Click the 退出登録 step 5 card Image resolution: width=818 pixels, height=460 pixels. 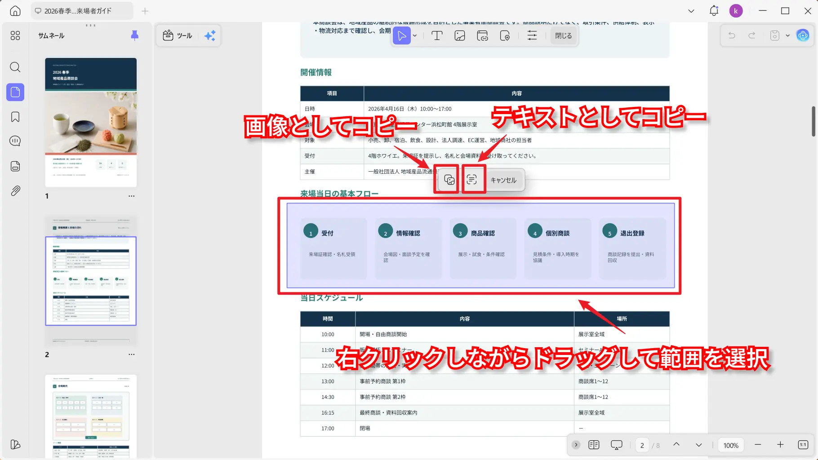click(x=632, y=248)
